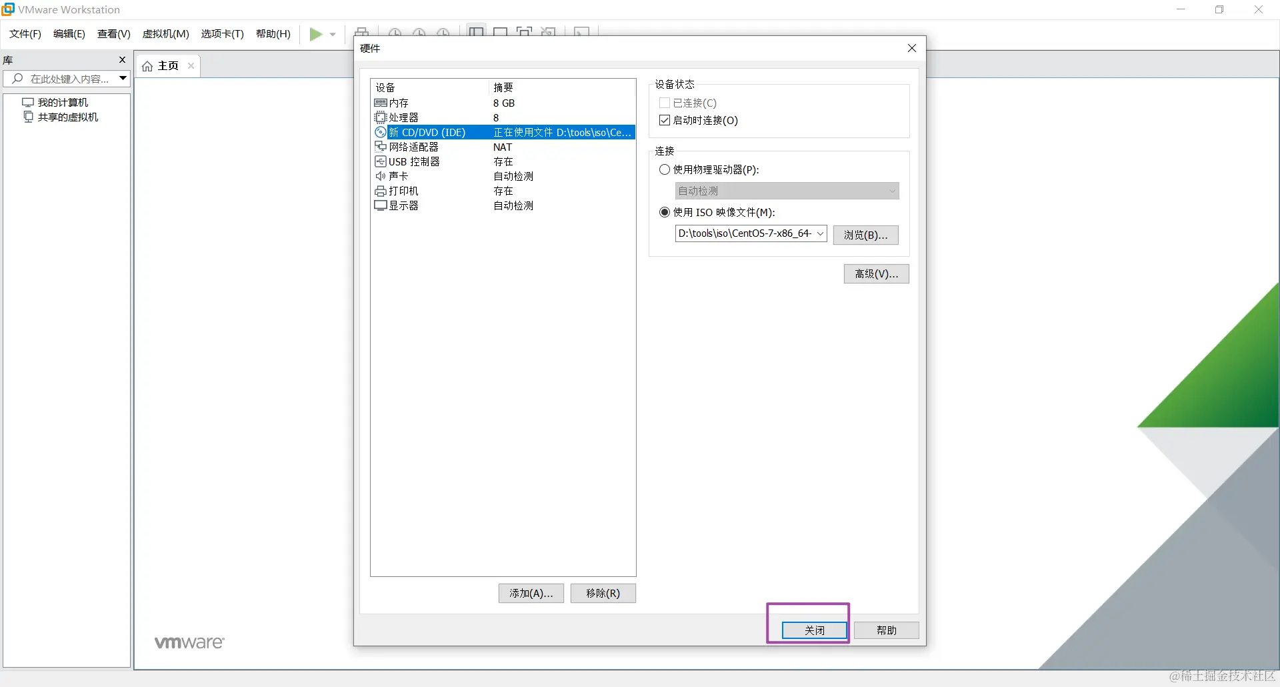Select the display (显示器) monitor icon
The image size is (1280, 687).
point(381,205)
